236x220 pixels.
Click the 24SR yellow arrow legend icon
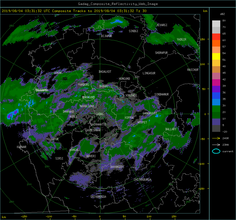216,138
